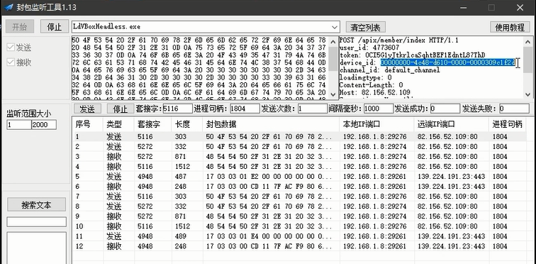The height and width of the screenshot is (264, 536).
Task: Toggle the 接收 checkbox
Action: pos(11,62)
